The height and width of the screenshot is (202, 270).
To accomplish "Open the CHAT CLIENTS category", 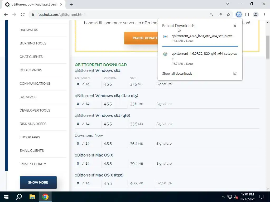I will (x=31, y=57).
